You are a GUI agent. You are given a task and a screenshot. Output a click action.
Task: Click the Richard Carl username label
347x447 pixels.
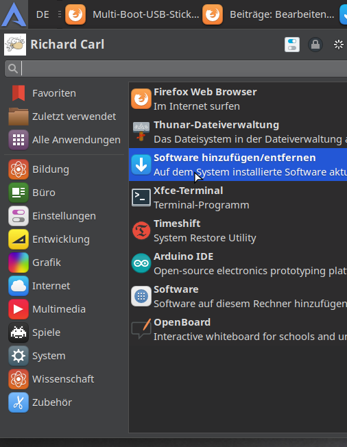click(x=67, y=45)
